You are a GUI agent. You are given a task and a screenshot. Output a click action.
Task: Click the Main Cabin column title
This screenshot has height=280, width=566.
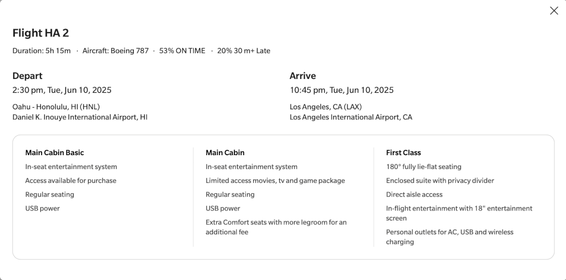[225, 152]
